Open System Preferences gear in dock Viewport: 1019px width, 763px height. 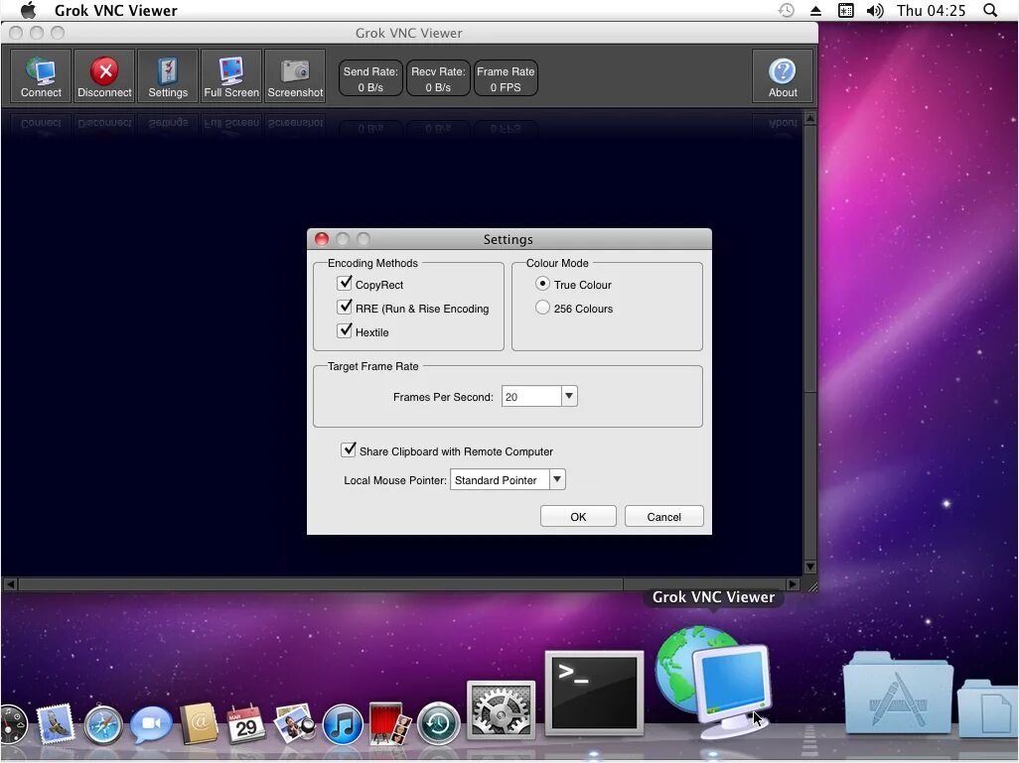501,710
